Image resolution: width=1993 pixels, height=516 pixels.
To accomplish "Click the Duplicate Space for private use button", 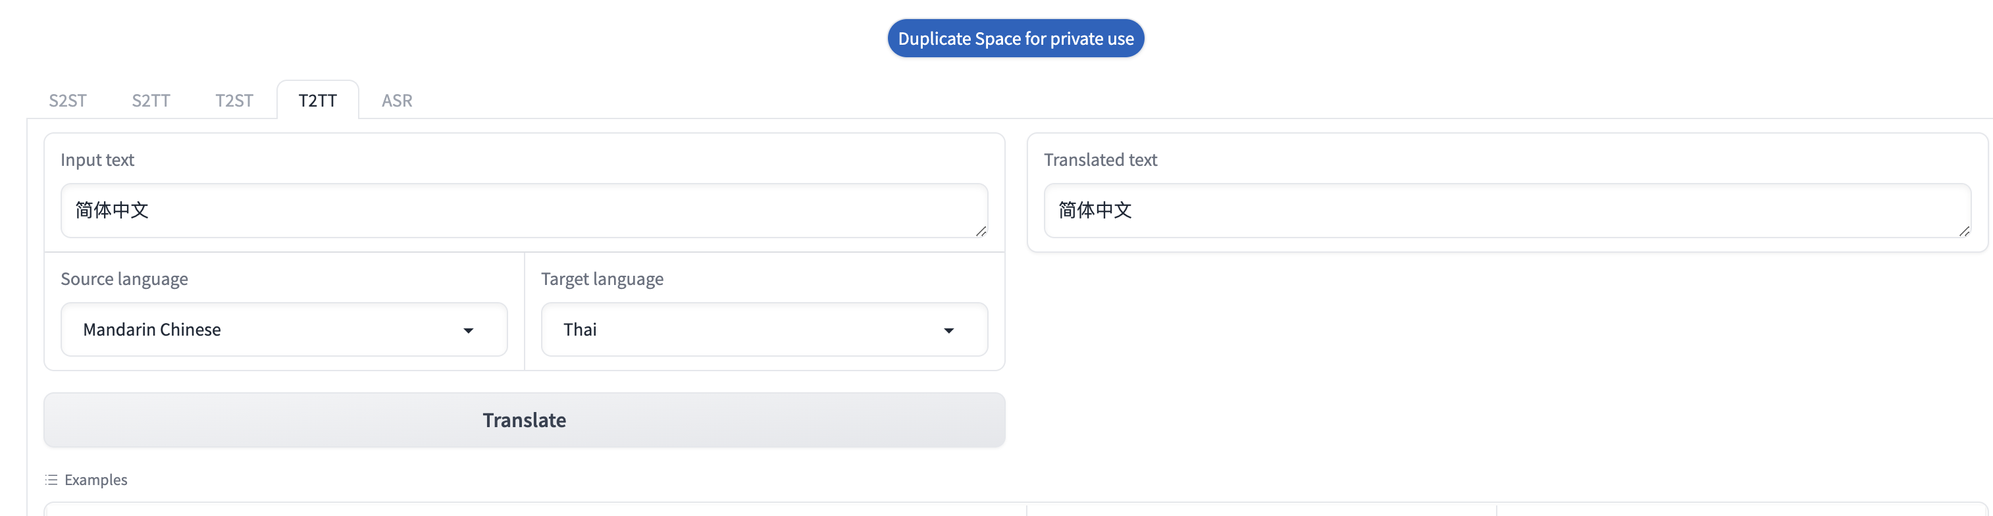I will pos(1015,39).
